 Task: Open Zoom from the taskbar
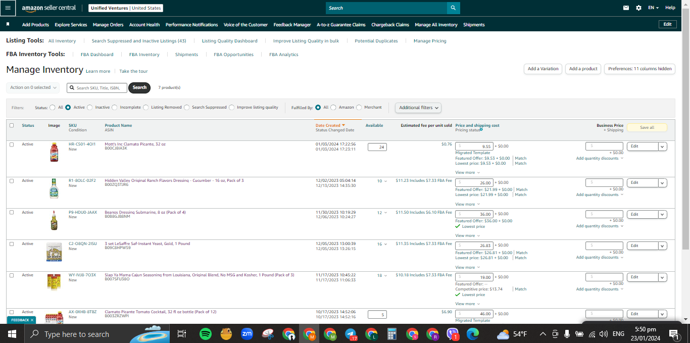pyautogui.click(x=247, y=334)
